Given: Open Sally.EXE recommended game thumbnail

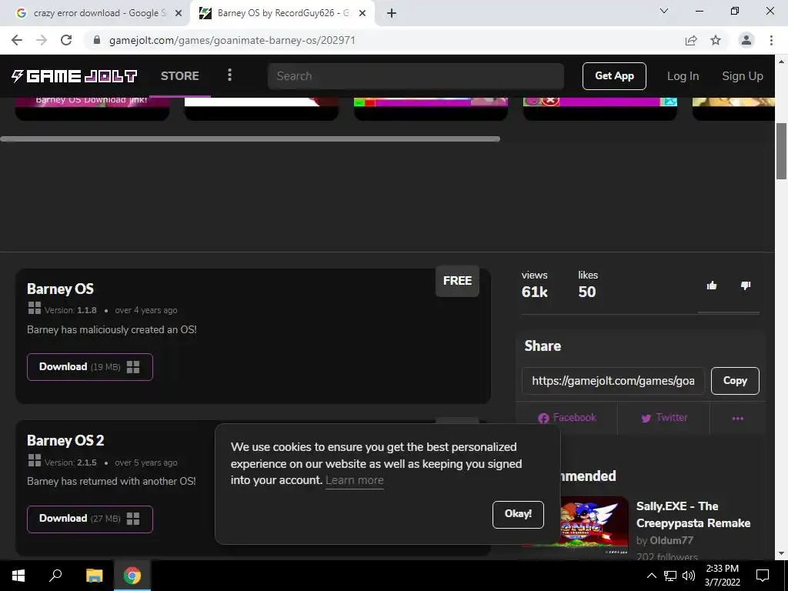Looking at the screenshot, I should pyautogui.click(x=594, y=525).
